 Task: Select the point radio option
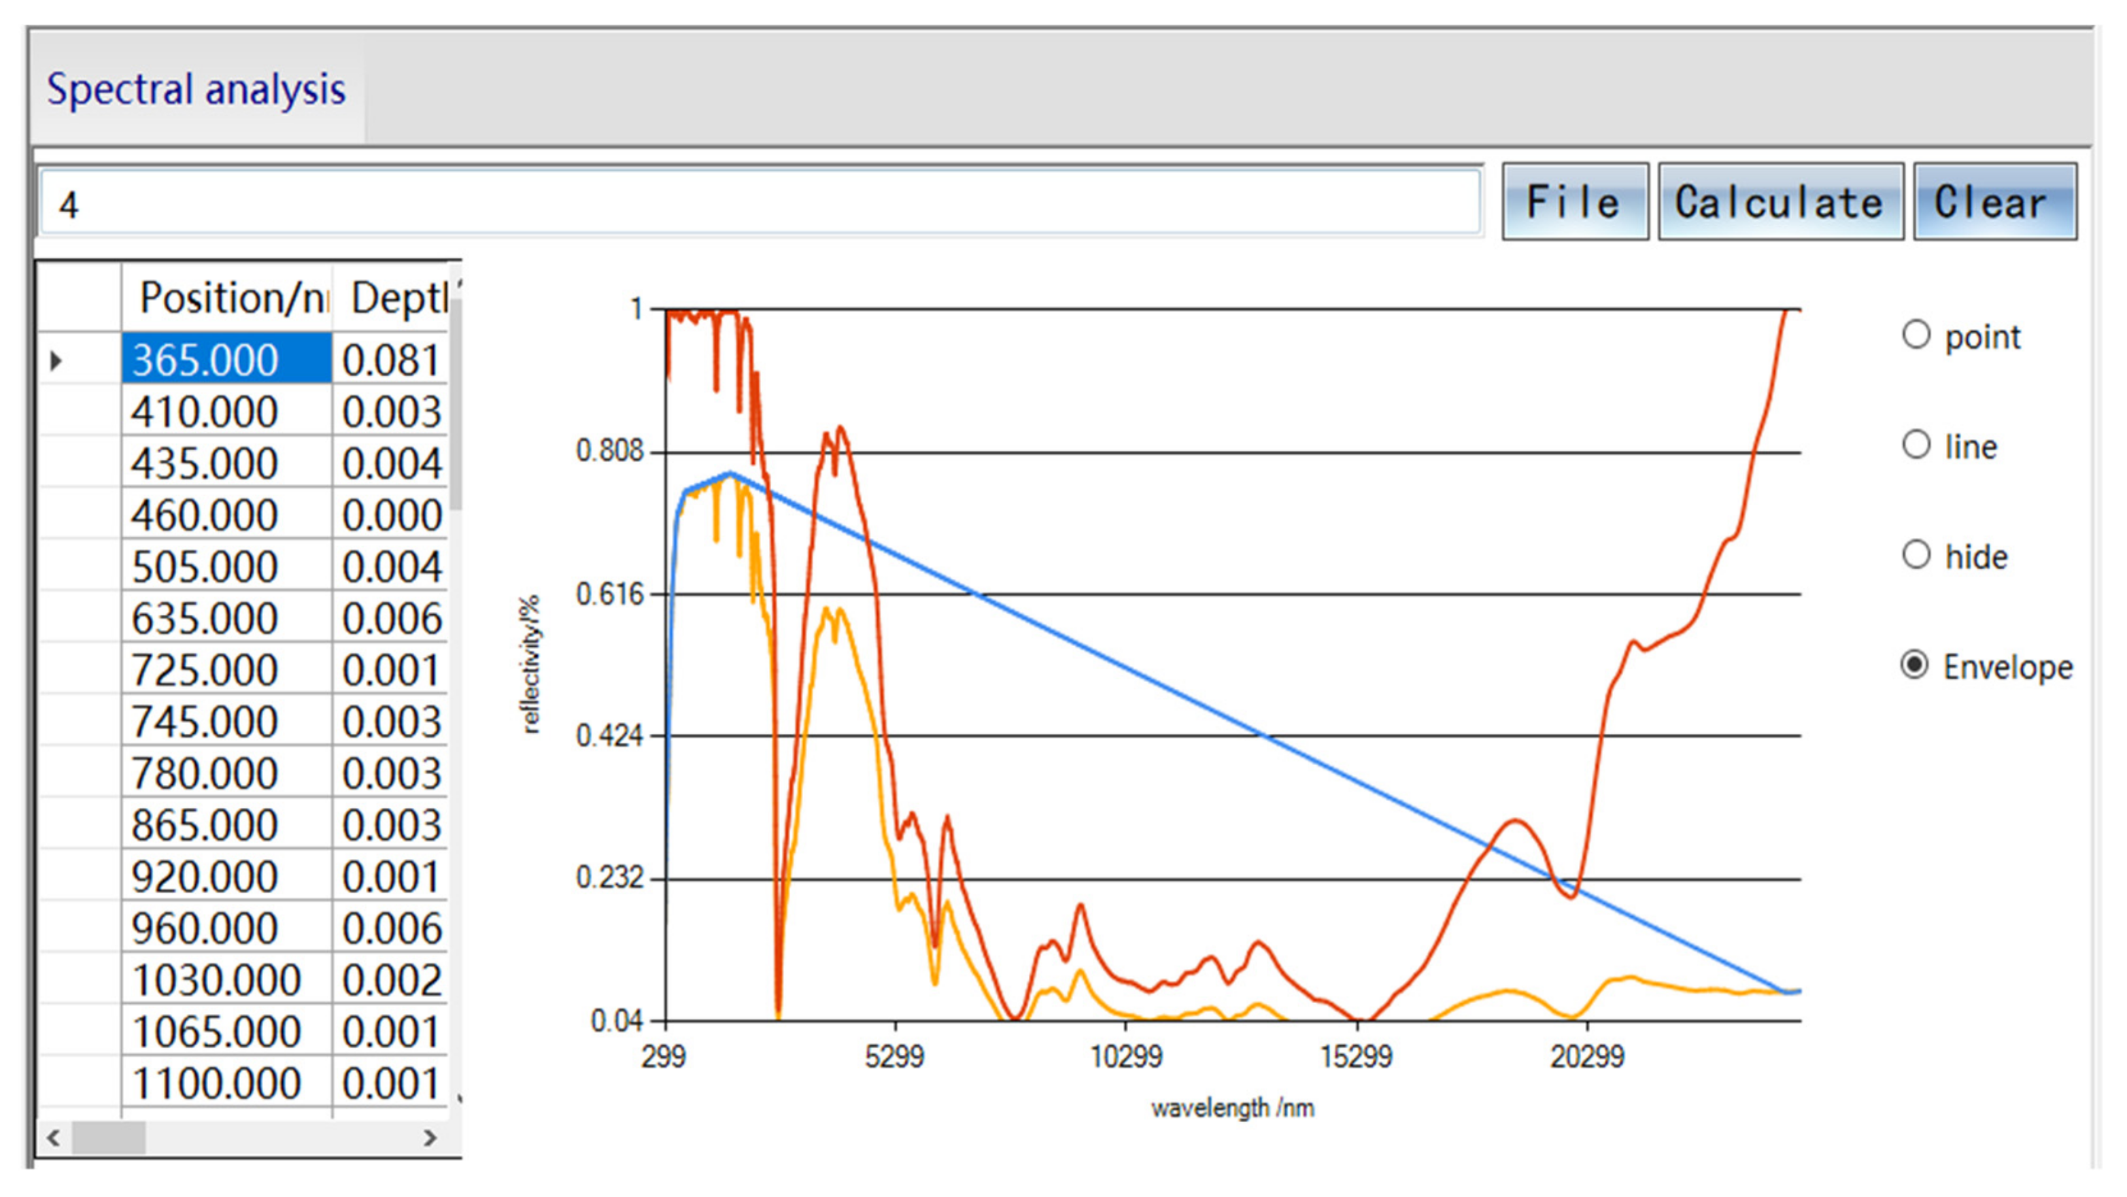(x=1916, y=336)
